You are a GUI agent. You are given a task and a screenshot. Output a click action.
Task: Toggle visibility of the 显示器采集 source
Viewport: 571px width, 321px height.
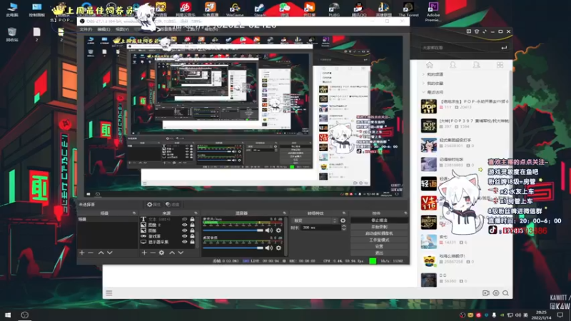[x=185, y=242]
